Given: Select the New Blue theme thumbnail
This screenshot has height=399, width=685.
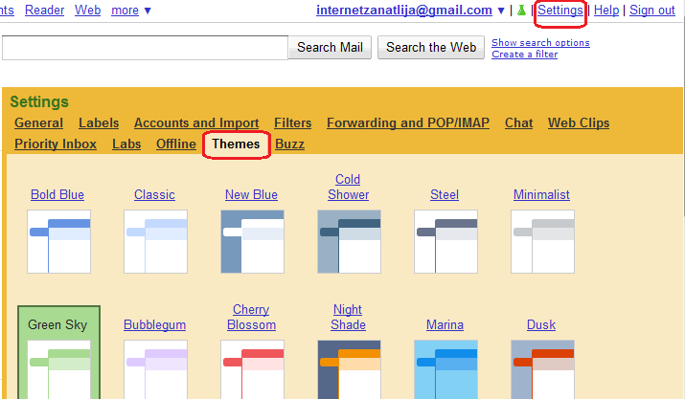Looking at the screenshot, I should click(x=253, y=241).
